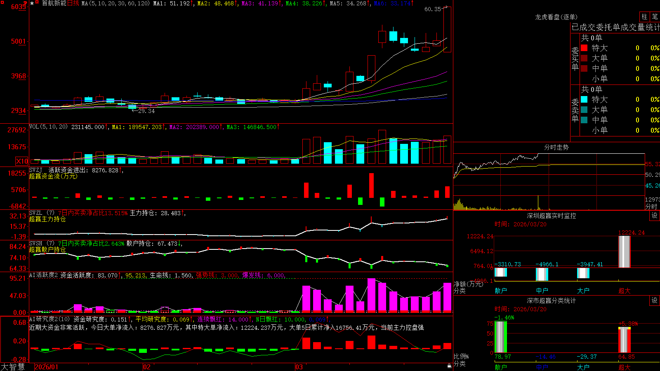660x371 pixels.
Task: Click the lock icon at timeline right end
Action: [x=450, y=366]
